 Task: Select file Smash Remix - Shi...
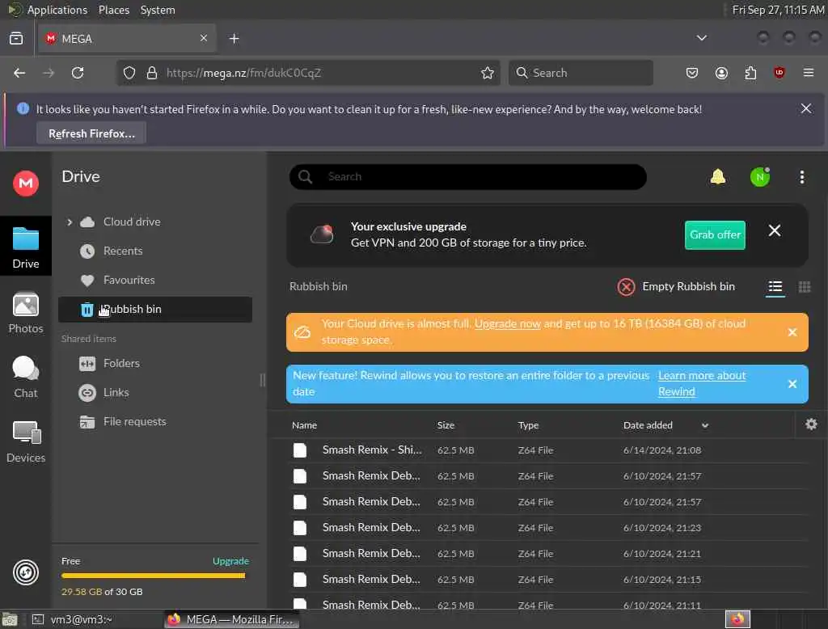click(548, 450)
